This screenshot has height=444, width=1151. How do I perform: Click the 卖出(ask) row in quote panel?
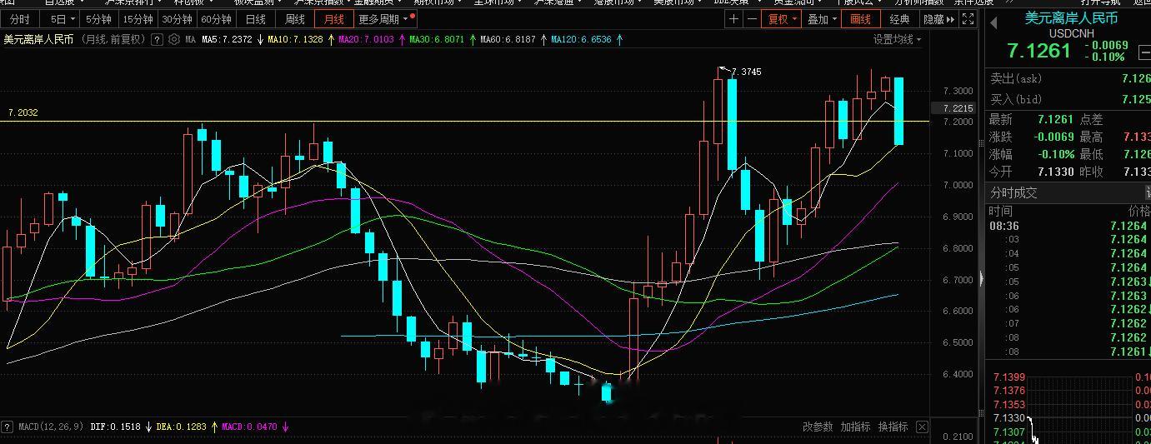tap(1069, 78)
